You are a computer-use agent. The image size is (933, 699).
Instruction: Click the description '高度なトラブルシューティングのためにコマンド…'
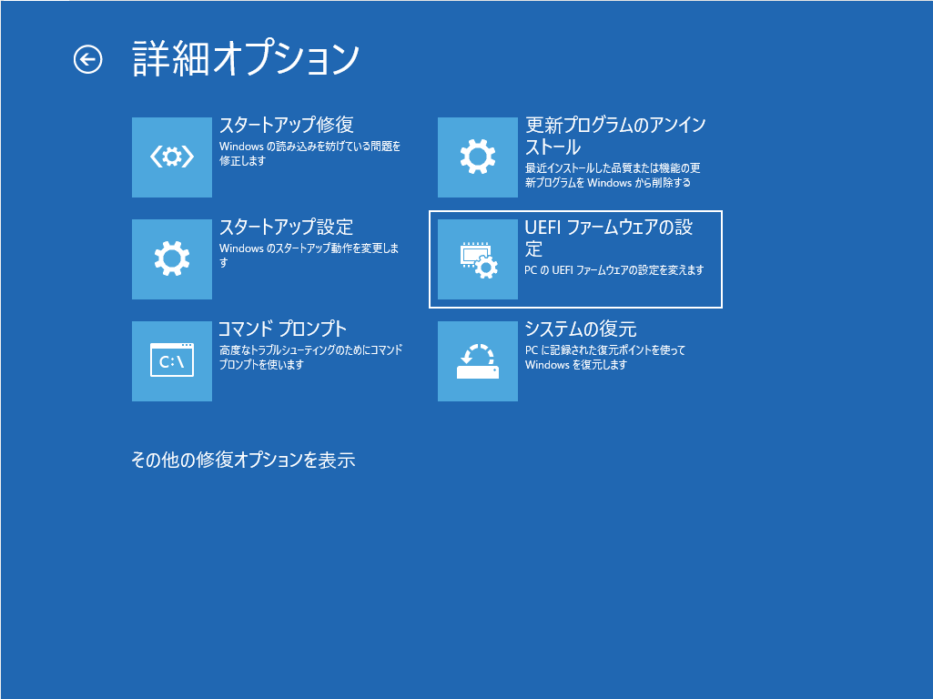click(x=310, y=357)
